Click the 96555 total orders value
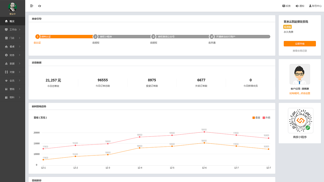The image size is (324, 182). [x=103, y=80]
